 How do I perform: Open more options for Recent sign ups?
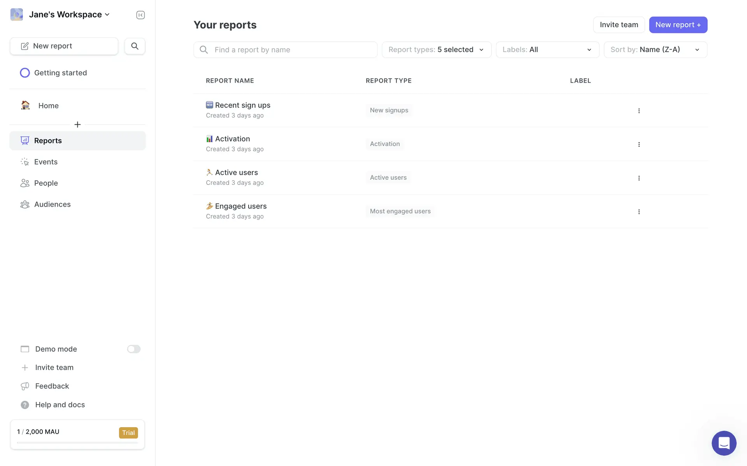coord(639,111)
